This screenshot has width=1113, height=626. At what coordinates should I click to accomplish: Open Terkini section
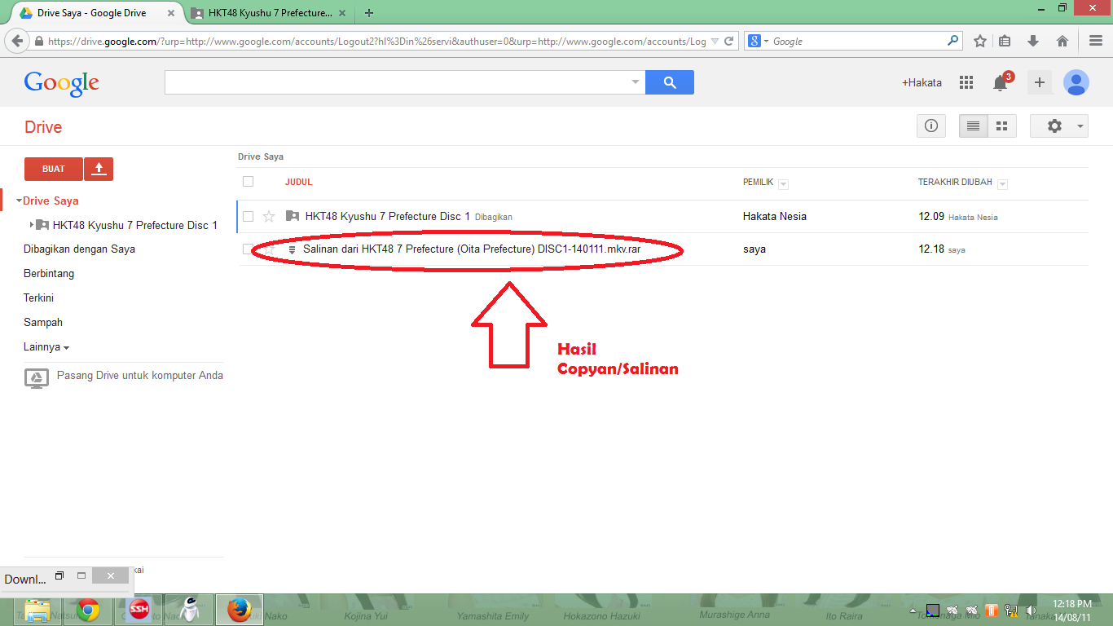38,298
